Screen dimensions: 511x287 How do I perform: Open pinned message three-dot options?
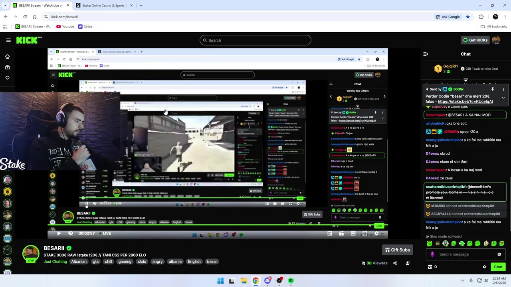pyautogui.click(x=503, y=89)
